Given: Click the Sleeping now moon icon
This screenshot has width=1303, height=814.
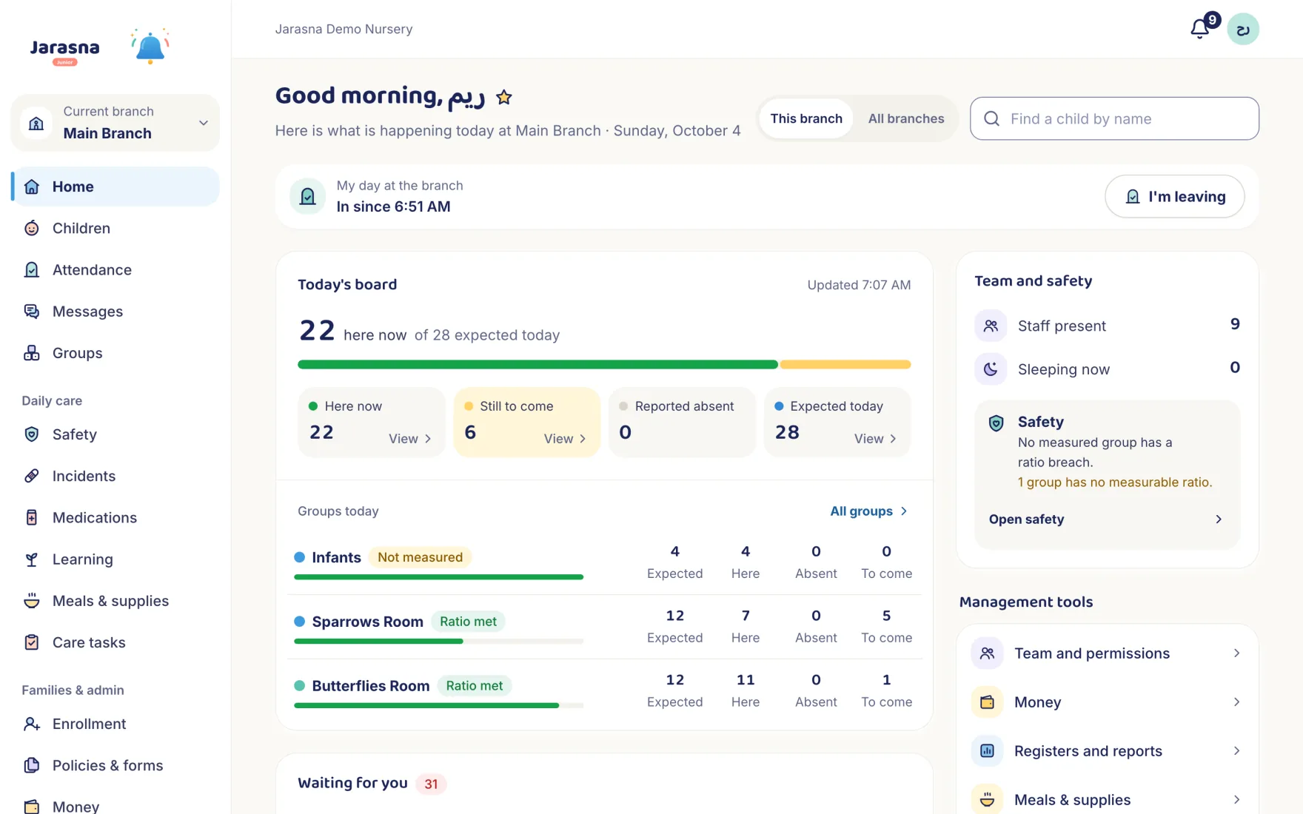Looking at the screenshot, I should (991, 369).
